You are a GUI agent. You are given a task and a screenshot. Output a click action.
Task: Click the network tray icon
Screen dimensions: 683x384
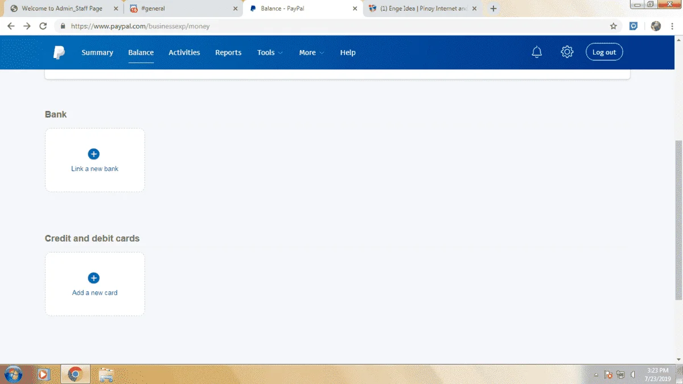click(x=620, y=375)
